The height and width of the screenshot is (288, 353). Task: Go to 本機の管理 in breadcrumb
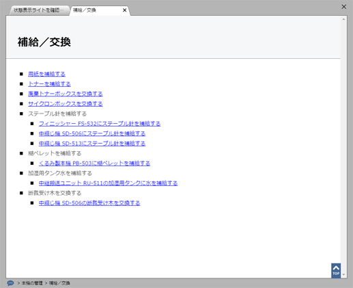tap(32, 283)
